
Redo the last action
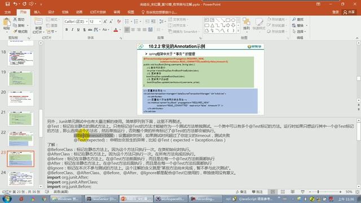[x=24, y=4]
